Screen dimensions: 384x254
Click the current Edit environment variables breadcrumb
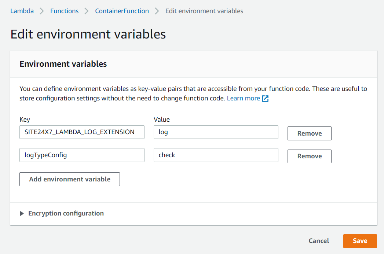click(204, 11)
